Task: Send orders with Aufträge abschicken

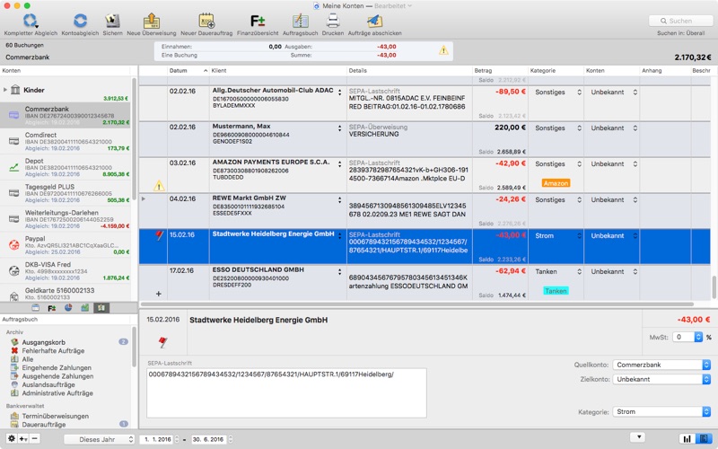Action: (374, 25)
